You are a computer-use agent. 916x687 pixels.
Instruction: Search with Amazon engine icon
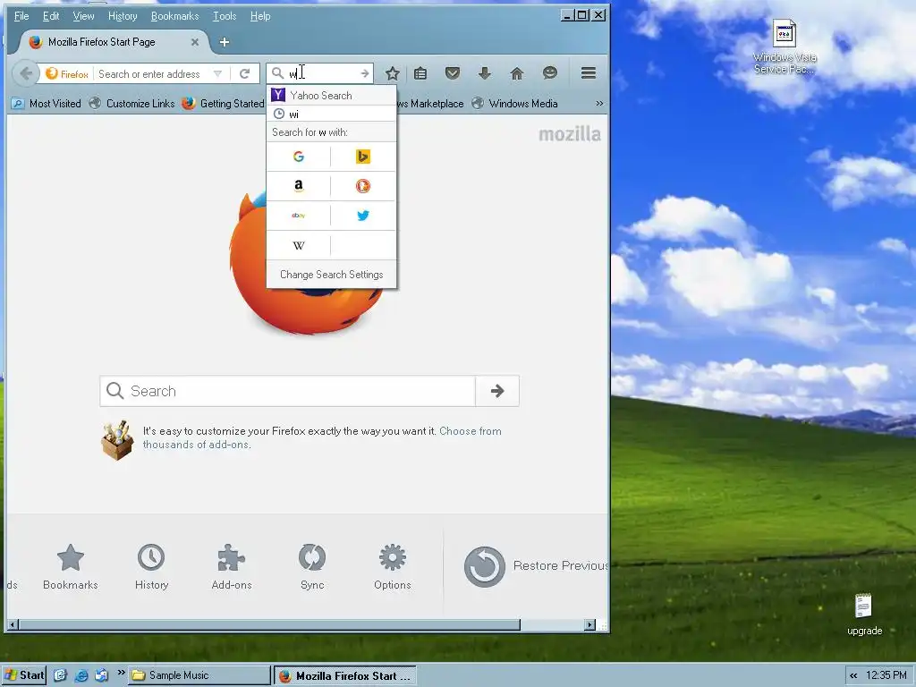pyautogui.click(x=299, y=186)
